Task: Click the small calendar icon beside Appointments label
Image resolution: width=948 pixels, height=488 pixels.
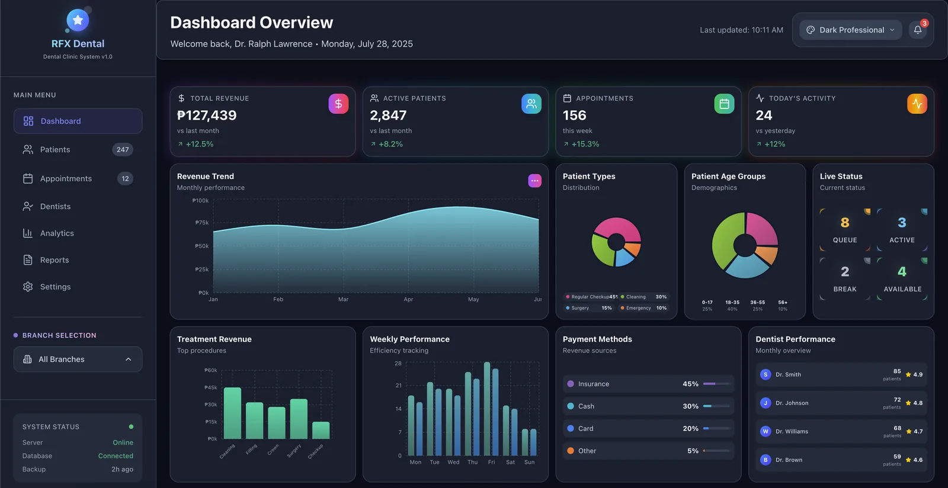Action: click(567, 98)
